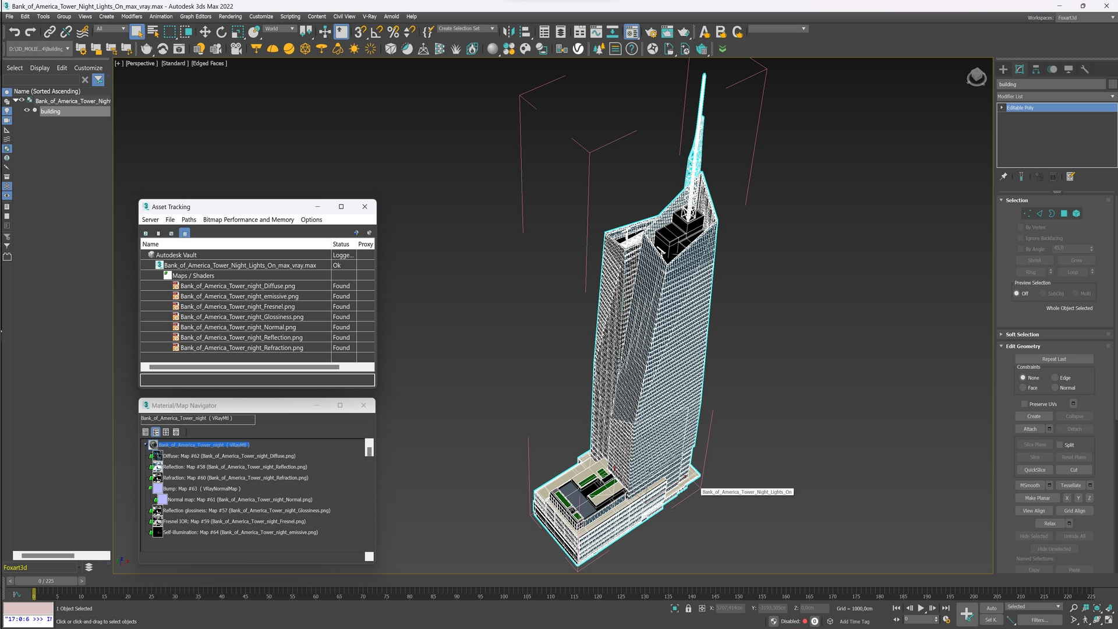The image size is (1118, 629).
Task: Open the Create command panel tab
Action: (x=1003, y=69)
